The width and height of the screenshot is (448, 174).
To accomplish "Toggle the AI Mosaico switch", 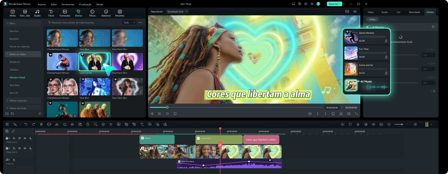I will [x=369, y=27].
